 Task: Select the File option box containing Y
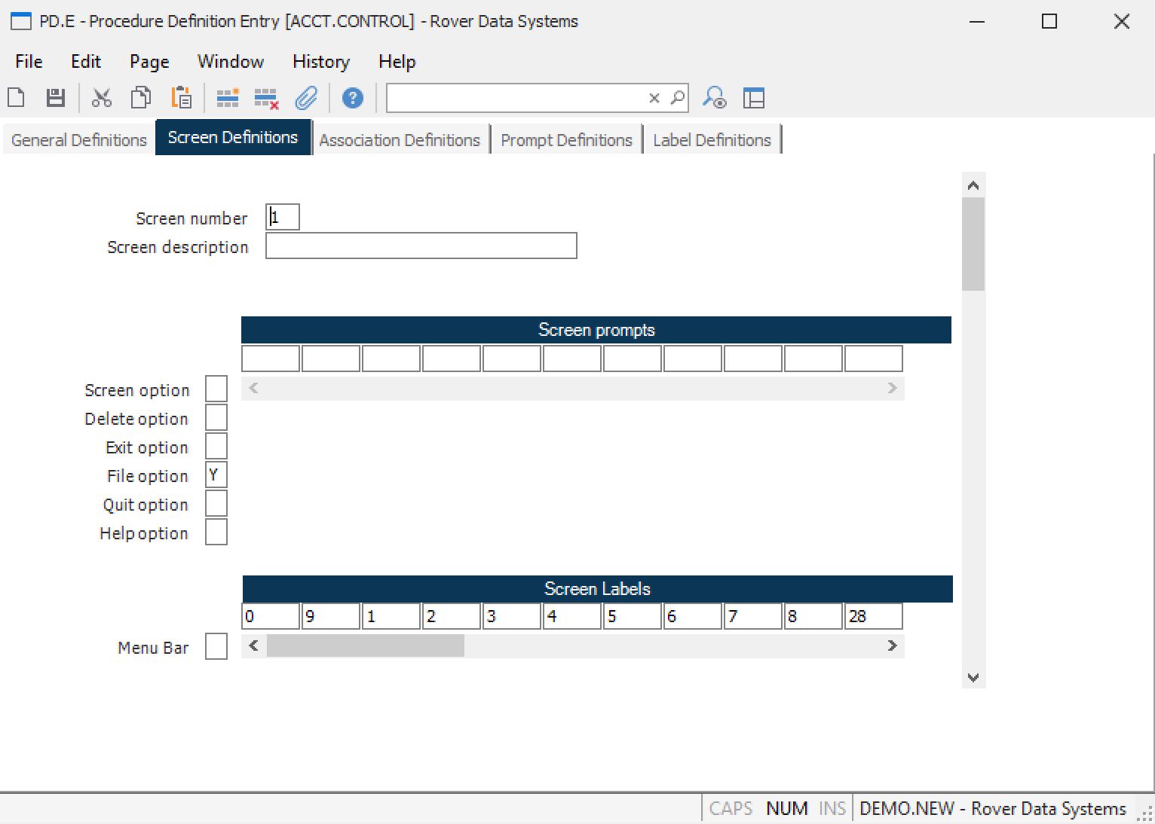pyautogui.click(x=216, y=475)
